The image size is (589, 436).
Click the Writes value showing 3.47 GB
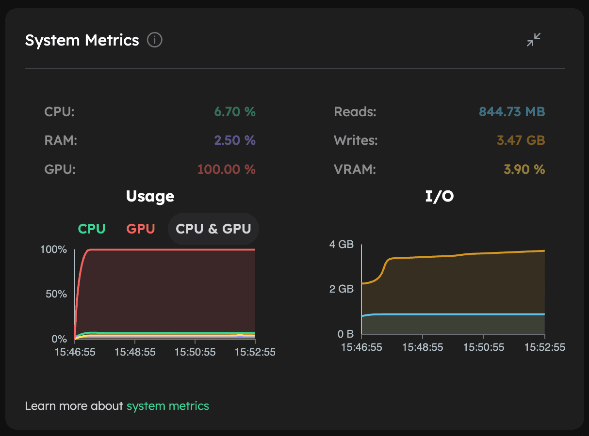pyautogui.click(x=520, y=140)
